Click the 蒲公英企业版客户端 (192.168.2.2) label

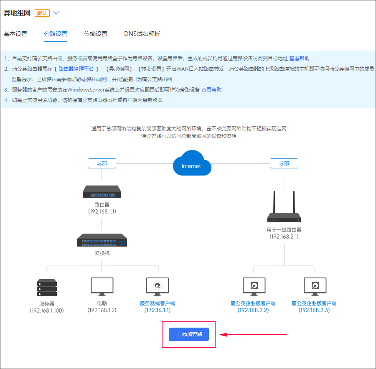click(x=253, y=307)
